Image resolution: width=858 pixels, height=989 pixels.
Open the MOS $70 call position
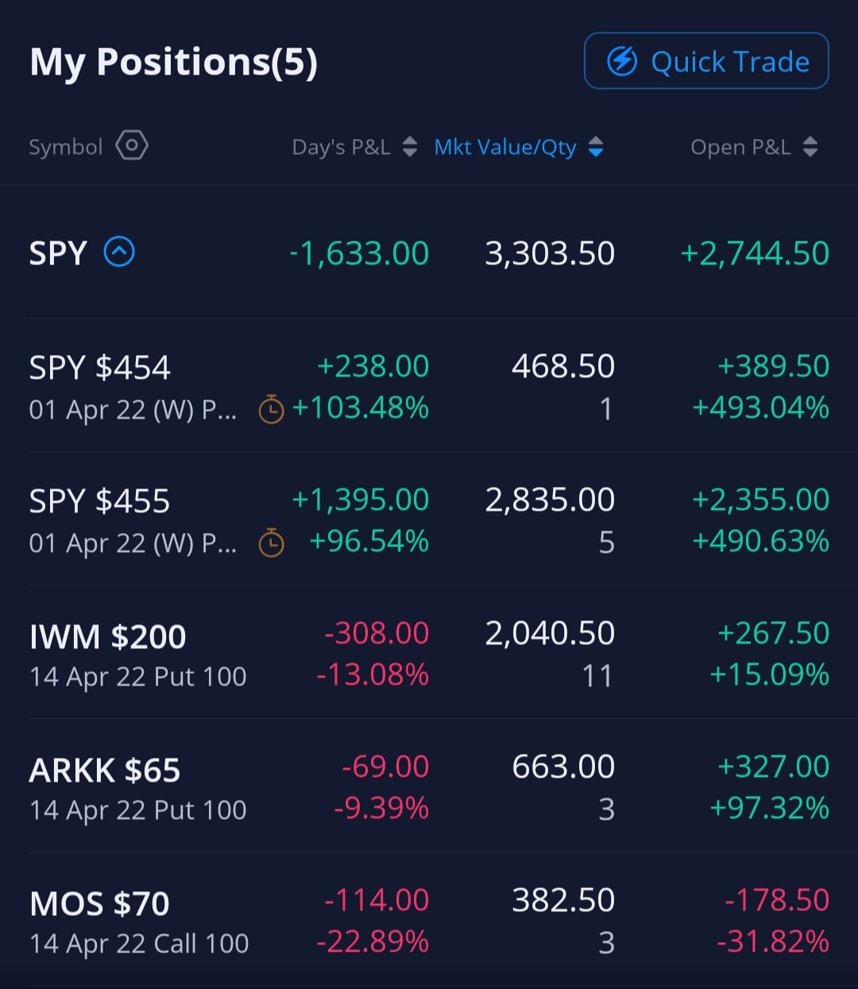(x=429, y=921)
